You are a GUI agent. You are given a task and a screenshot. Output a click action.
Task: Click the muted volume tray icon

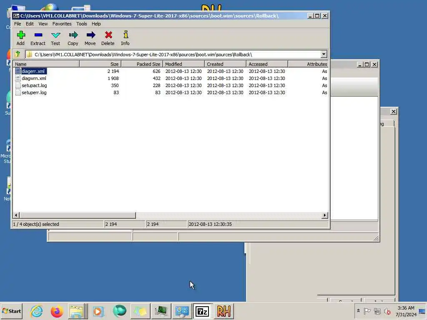tap(387, 311)
